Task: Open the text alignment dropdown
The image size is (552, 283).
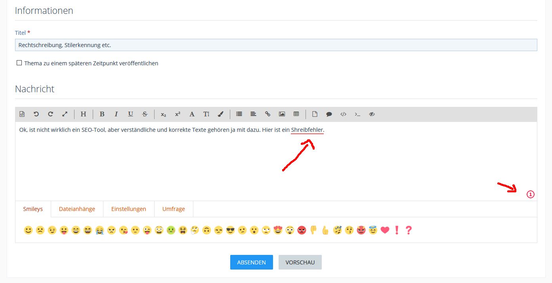Action: pyautogui.click(x=253, y=114)
